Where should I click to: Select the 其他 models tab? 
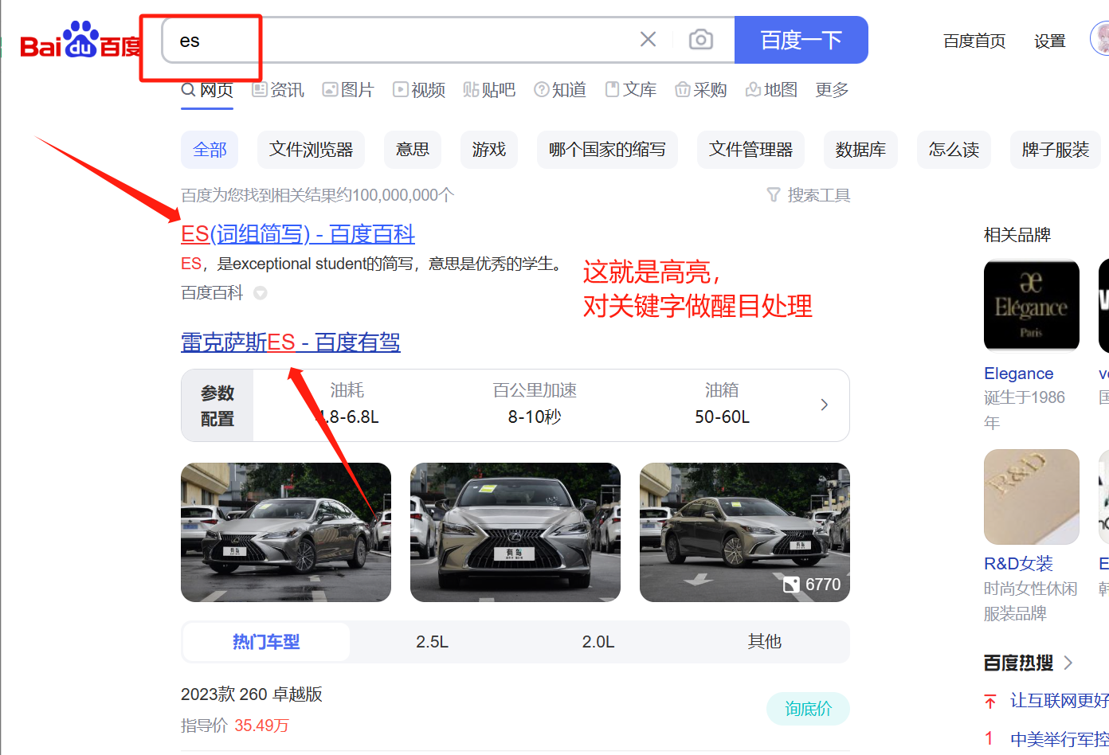[x=765, y=642]
